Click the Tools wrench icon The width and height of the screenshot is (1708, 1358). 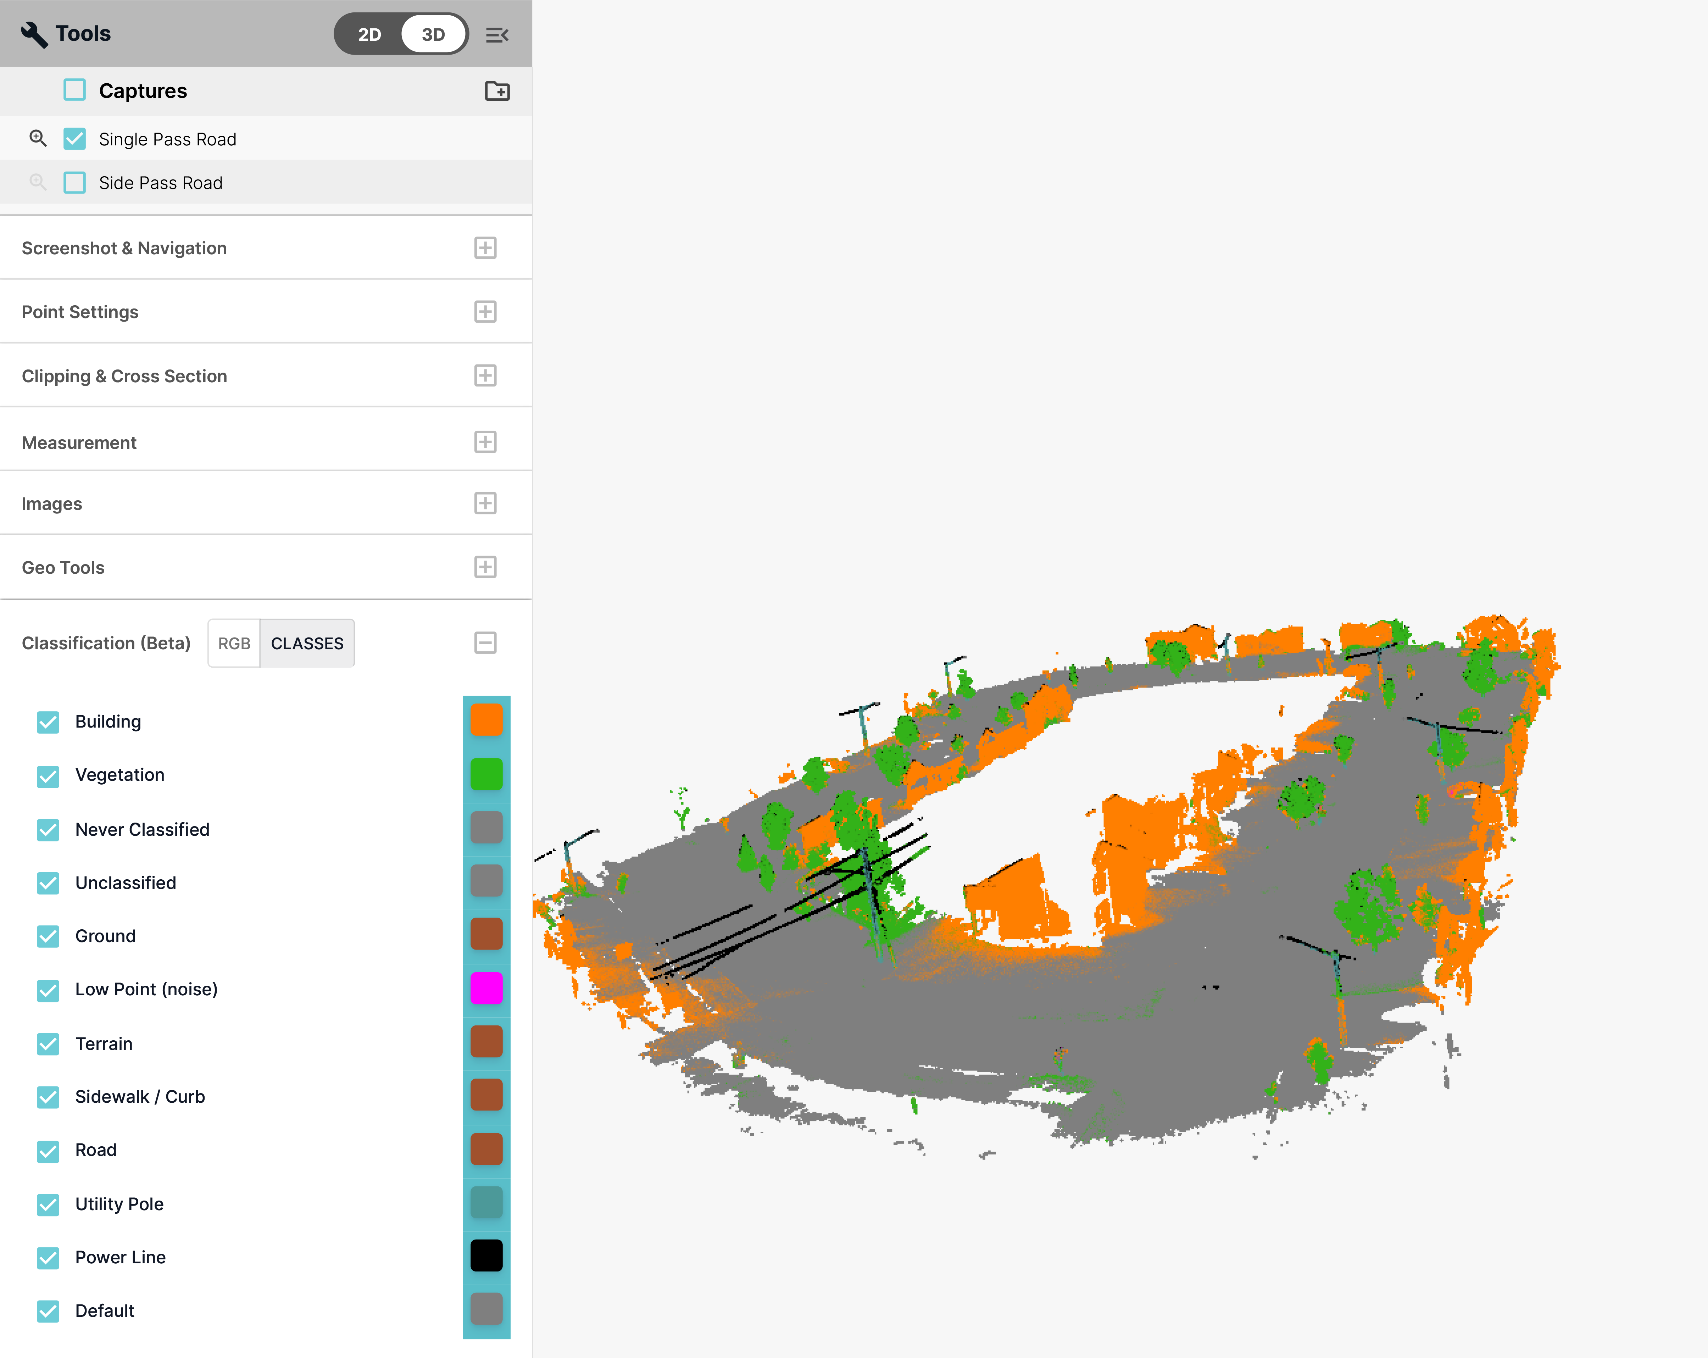[x=34, y=34]
